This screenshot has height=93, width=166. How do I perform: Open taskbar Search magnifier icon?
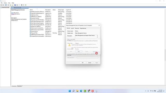click(73, 91)
